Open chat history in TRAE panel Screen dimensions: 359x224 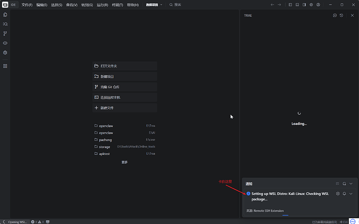click(341, 15)
